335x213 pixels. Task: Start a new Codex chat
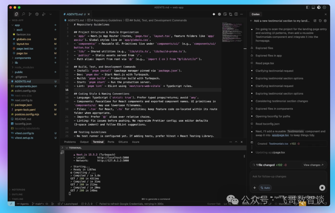pyautogui.click(x=315, y=21)
